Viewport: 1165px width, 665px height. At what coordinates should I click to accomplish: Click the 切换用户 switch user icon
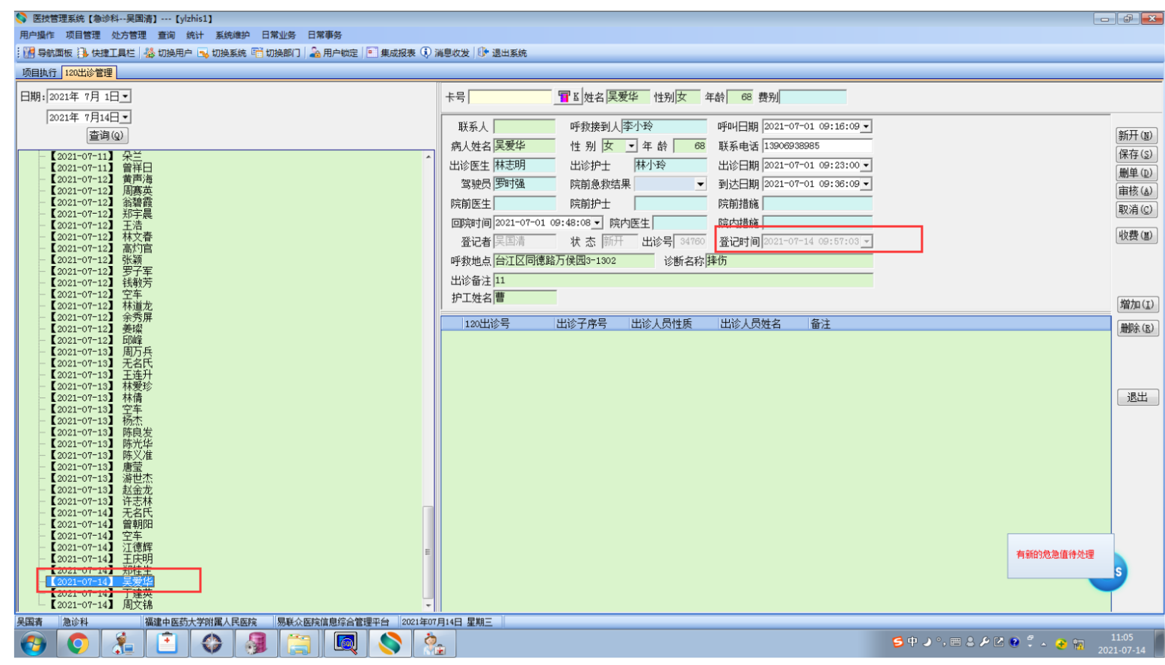[x=150, y=53]
